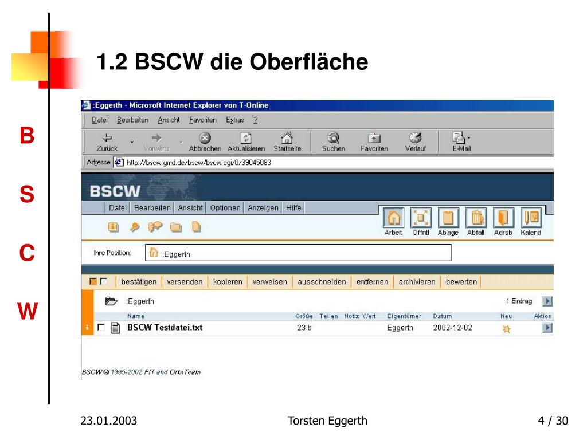Click the versenden action button

(x=185, y=282)
